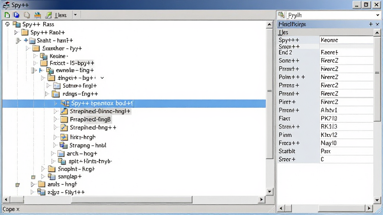
Task: Click the Keonre value field
Action: tap(346, 40)
